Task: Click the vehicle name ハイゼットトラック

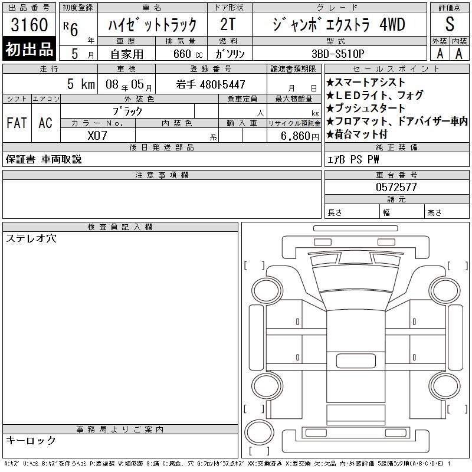Action: (x=152, y=24)
